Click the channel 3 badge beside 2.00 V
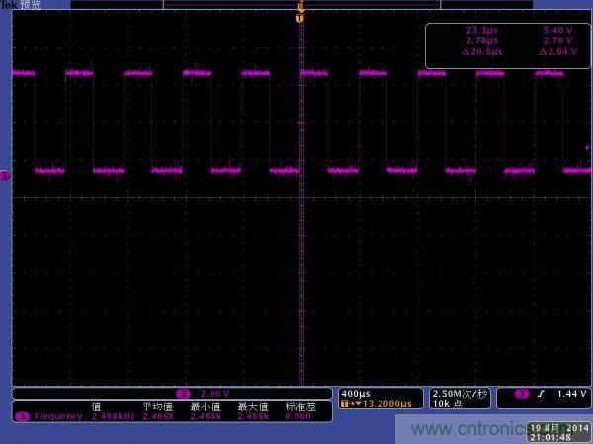This screenshot has width=593, height=444. click(182, 393)
